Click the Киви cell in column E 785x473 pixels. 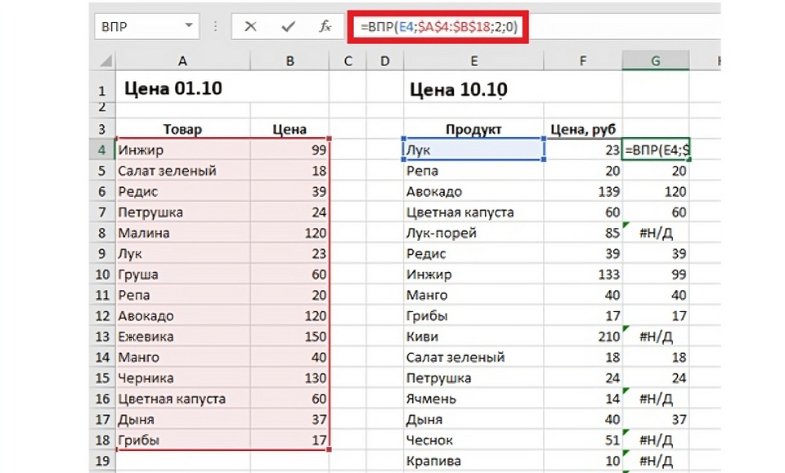473,337
